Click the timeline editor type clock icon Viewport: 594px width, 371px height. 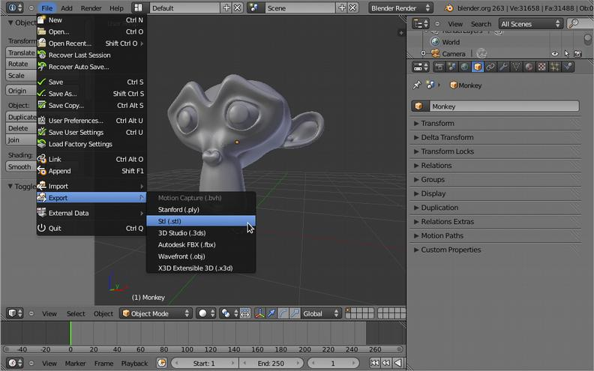pyautogui.click(x=15, y=363)
